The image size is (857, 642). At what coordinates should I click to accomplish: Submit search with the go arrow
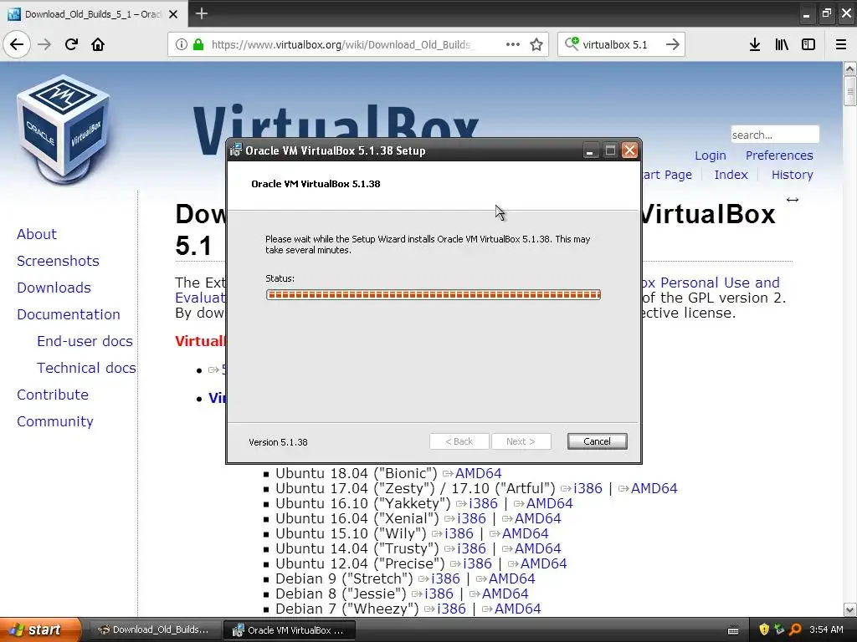click(673, 44)
